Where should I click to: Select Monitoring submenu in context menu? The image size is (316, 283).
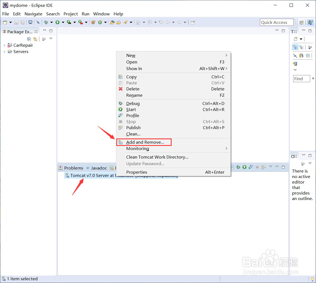(x=173, y=149)
